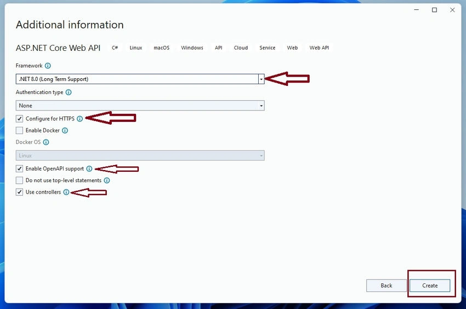Click info icon beside Configure for HTTPS
Screen dimensions: 466x309
tap(79, 119)
